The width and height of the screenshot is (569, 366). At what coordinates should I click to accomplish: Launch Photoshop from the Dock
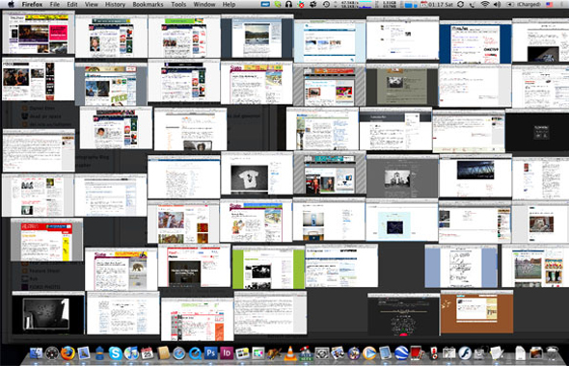(211, 353)
